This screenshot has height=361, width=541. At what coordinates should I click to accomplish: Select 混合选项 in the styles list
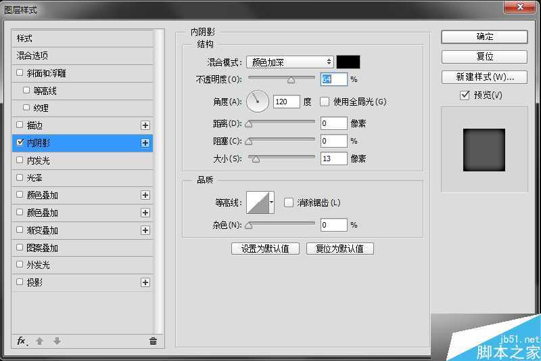(32, 56)
